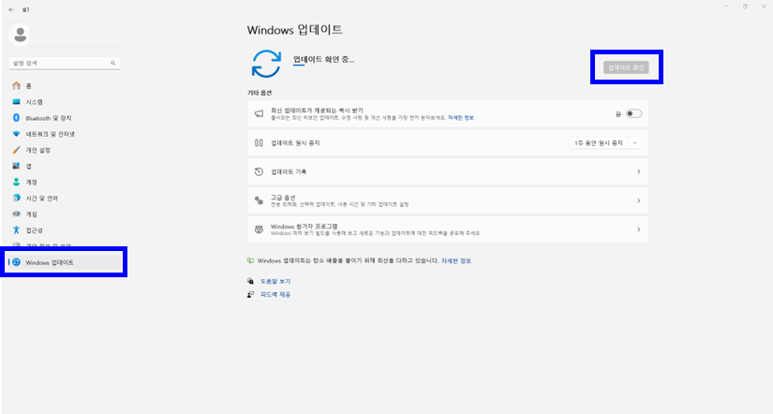Open the 1주 동안 일시 중지 dropdown
This screenshot has width=773, height=414.
coord(605,142)
